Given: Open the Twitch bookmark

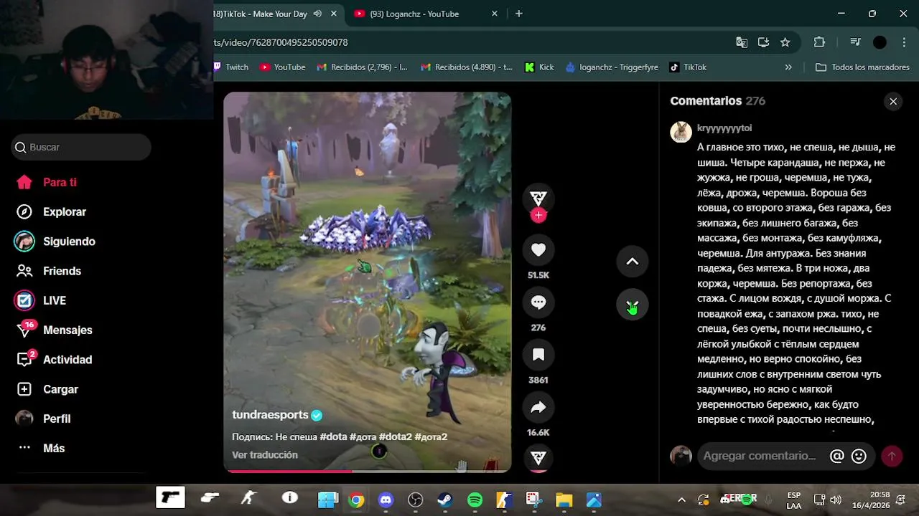Looking at the screenshot, I should [x=230, y=67].
